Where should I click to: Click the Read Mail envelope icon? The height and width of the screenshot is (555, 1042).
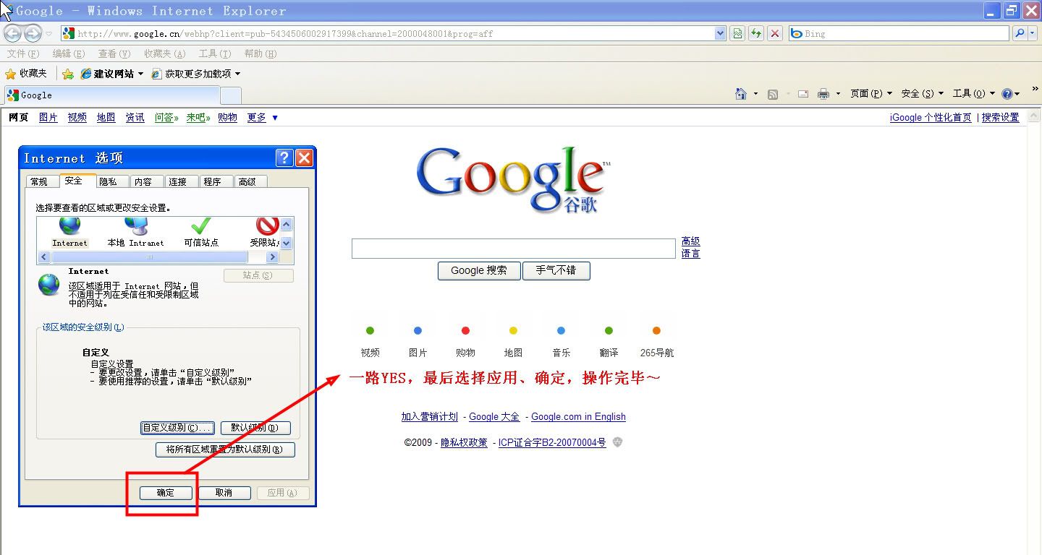click(803, 94)
